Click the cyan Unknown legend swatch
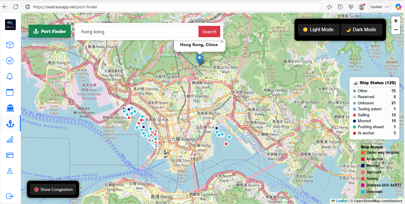 pos(363,192)
